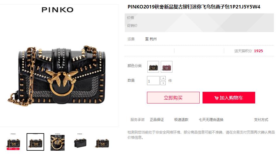Select the black bag color swatch
Viewport: 280px width, 160px height.
point(153,67)
